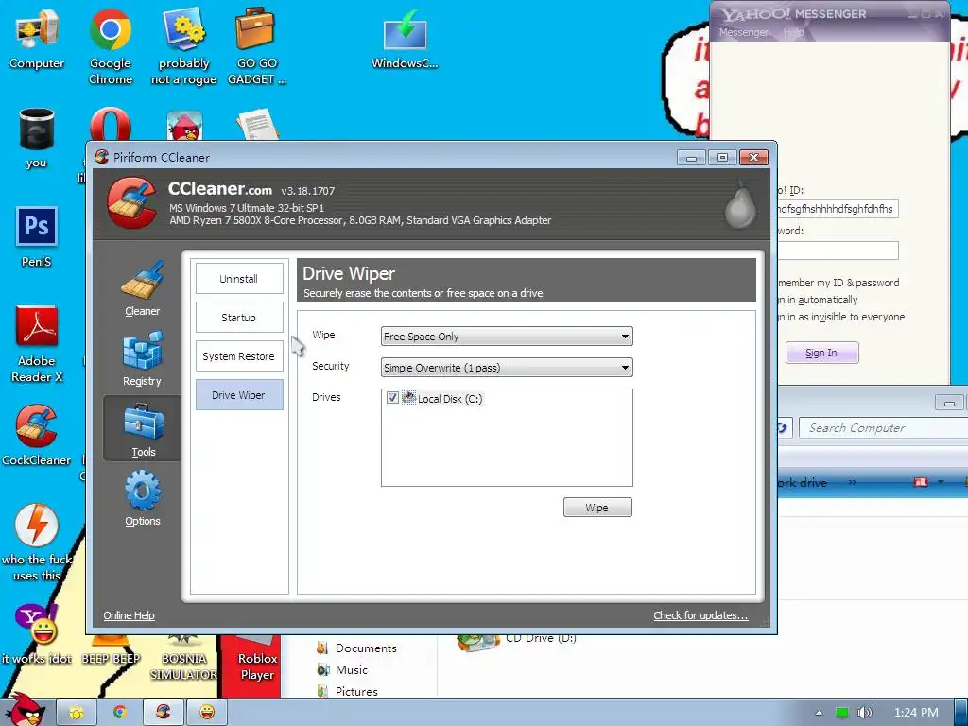
Task: Open the GO GO GADGET briefcase icon
Action: [257, 45]
